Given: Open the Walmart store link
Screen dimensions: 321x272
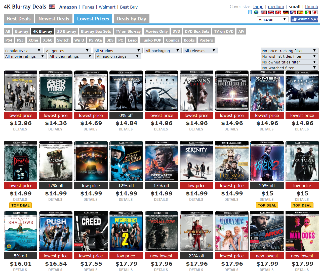Looking at the screenshot, I should click(107, 7).
